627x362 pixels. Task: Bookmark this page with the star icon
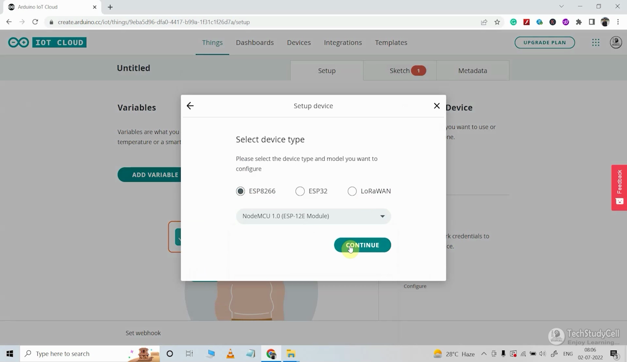(497, 22)
